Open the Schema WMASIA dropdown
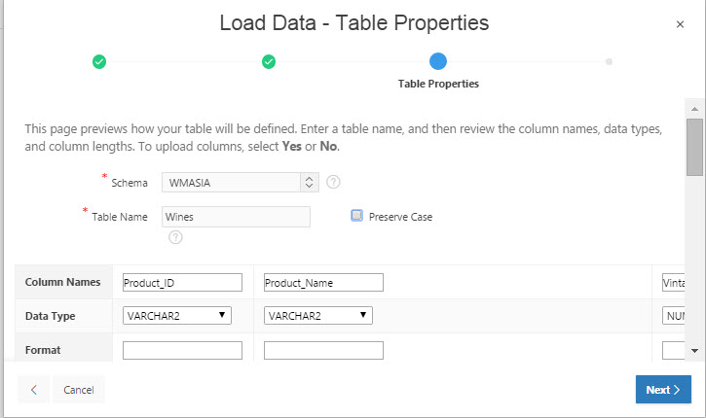 pyautogui.click(x=241, y=182)
